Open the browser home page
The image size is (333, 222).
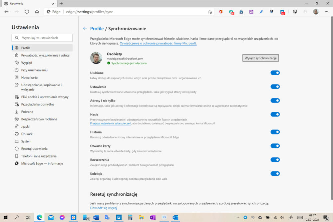37,12
